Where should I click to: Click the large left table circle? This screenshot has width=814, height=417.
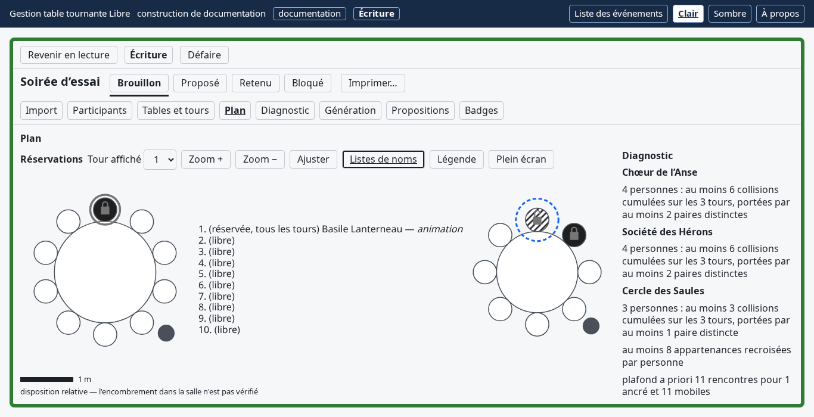[x=105, y=273]
